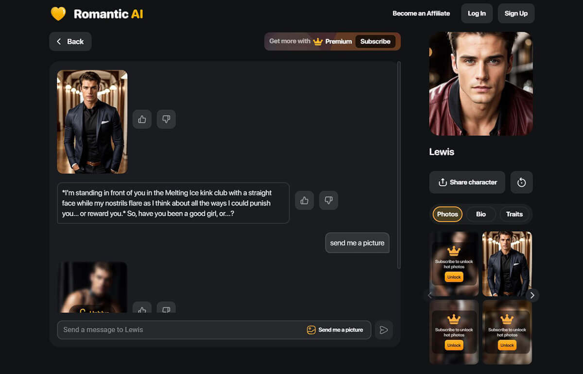
Task: Show previous photos with left arrow
Action: click(x=429, y=295)
